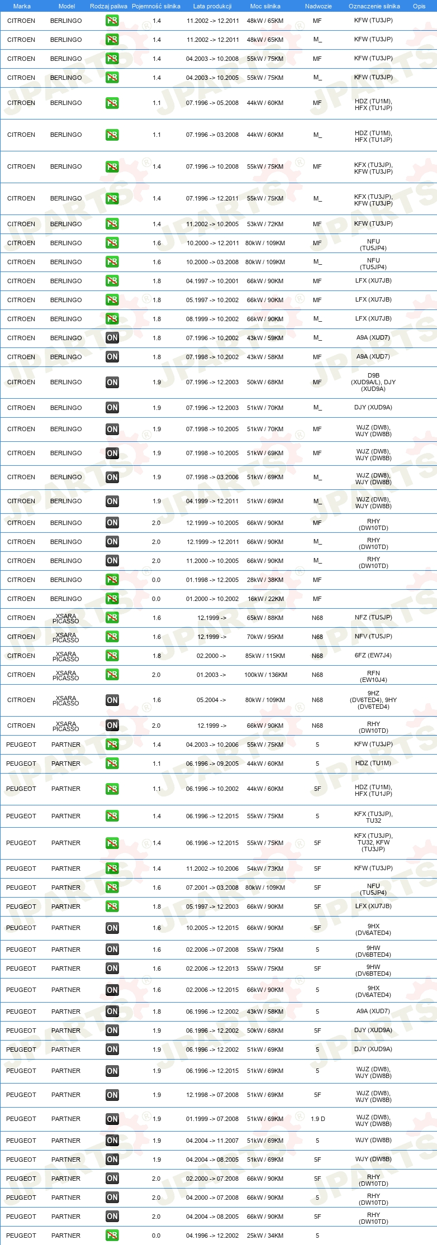Click the Pojemność silnika column header
437x1245 pixels.
(x=156, y=6)
